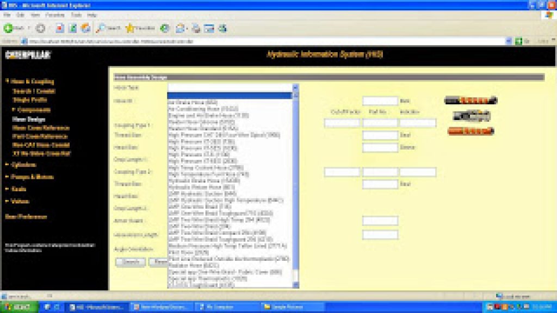Viewport: 557px width, 313px height.
Task: Click the bottom orange hose picture
Action: [471, 132]
